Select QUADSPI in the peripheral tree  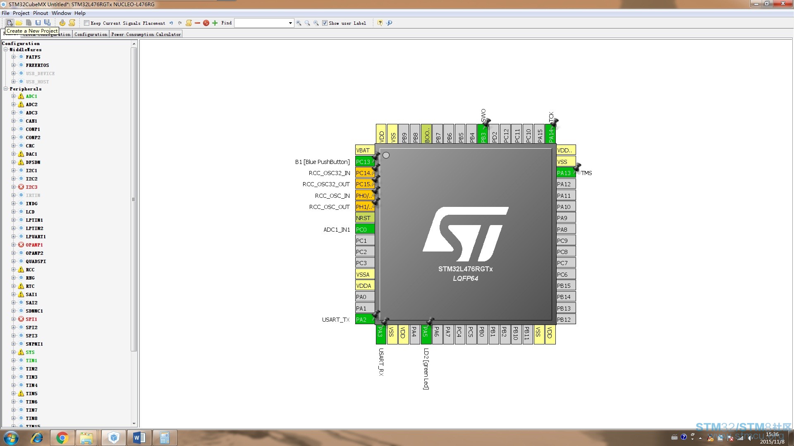point(36,261)
